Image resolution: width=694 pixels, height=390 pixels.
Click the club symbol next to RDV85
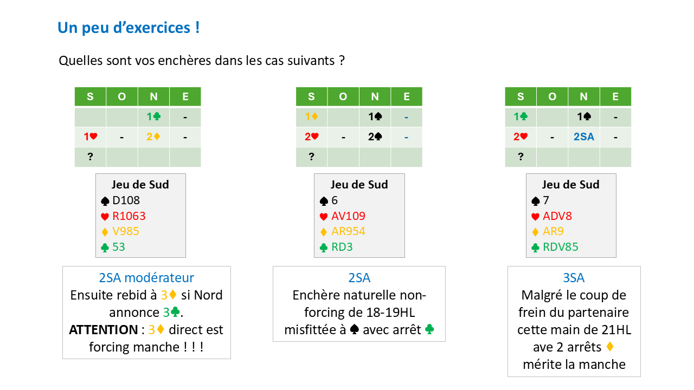tap(536, 248)
